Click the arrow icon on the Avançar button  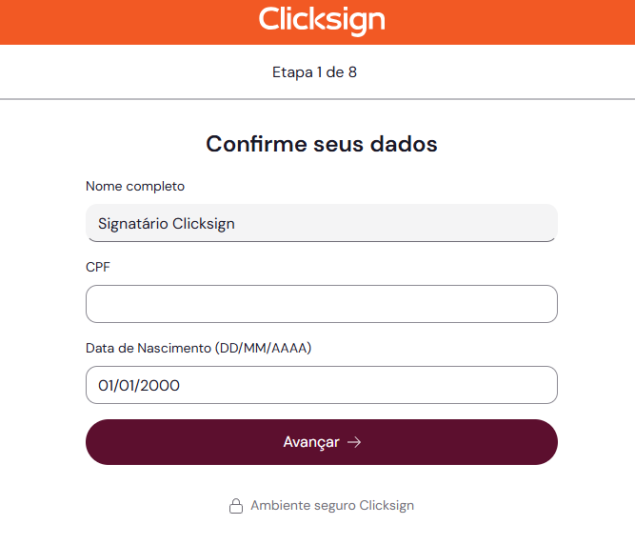pyautogui.click(x=354, y=442)
